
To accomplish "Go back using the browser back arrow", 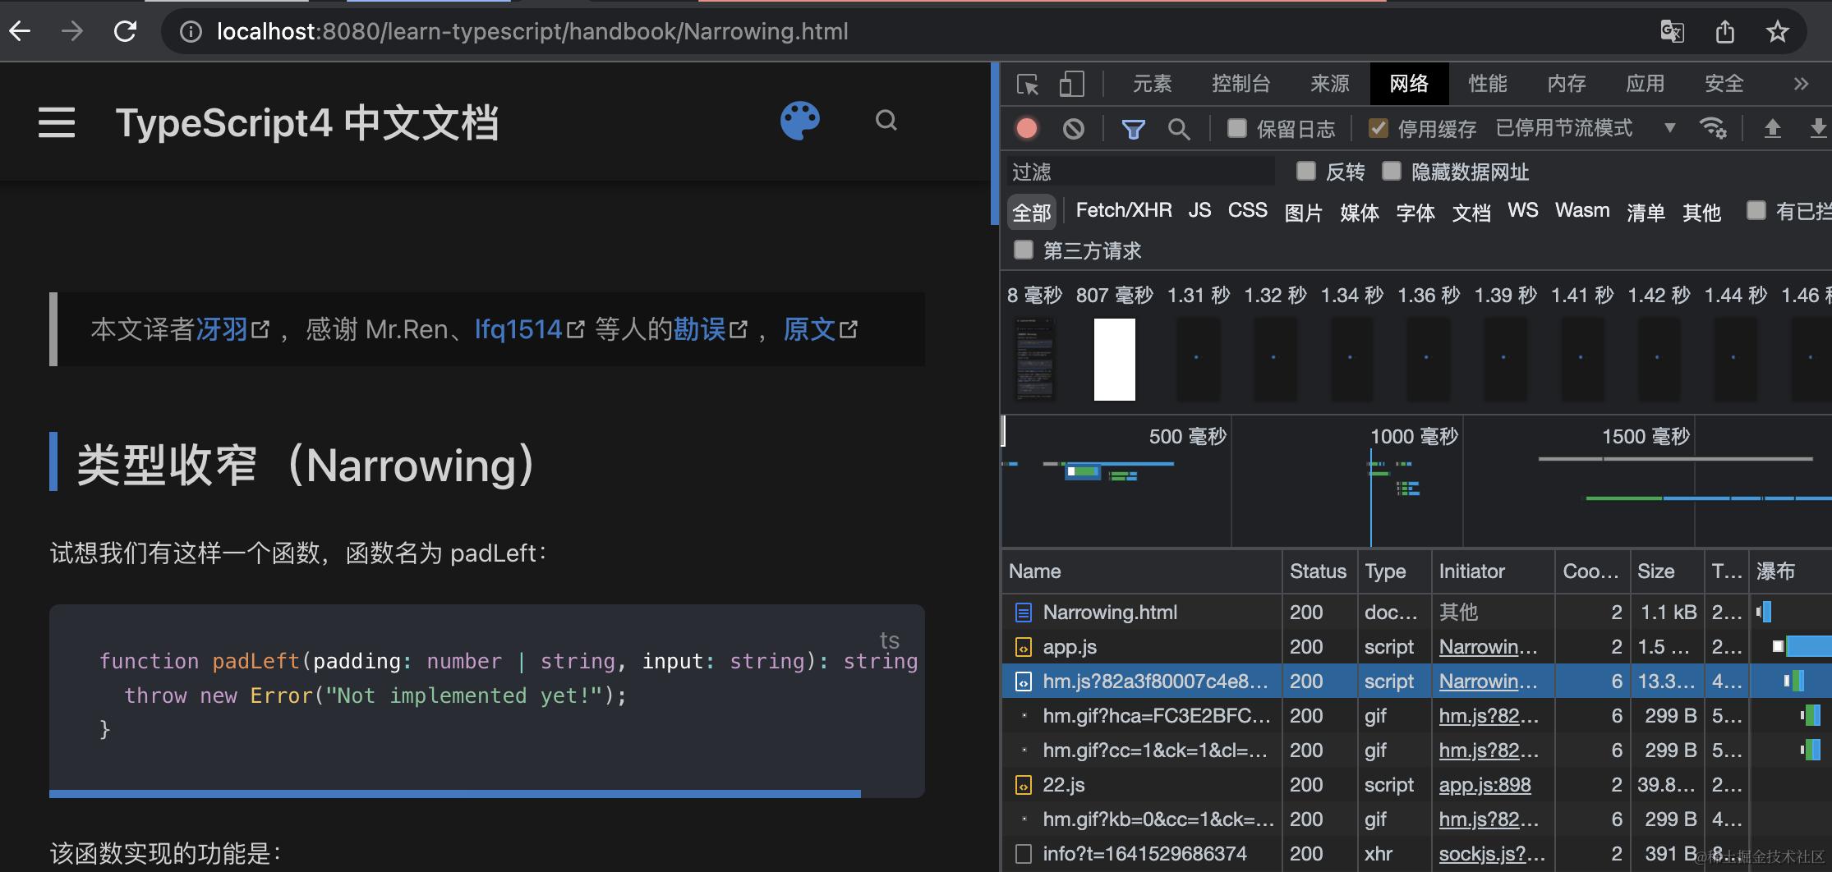I will pos(20,31).
